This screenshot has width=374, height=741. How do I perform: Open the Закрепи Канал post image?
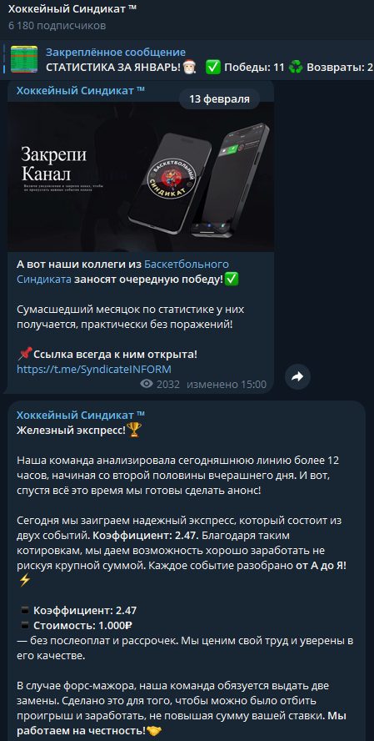pyautogui.click(x=141, y=176)
